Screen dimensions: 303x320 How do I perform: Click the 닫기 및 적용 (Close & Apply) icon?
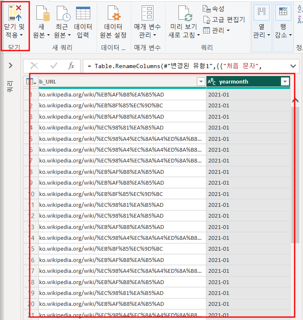15,13
